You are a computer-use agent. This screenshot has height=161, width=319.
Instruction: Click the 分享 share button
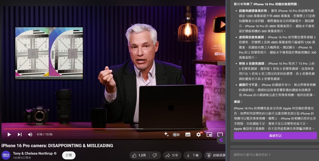[172, 156]
